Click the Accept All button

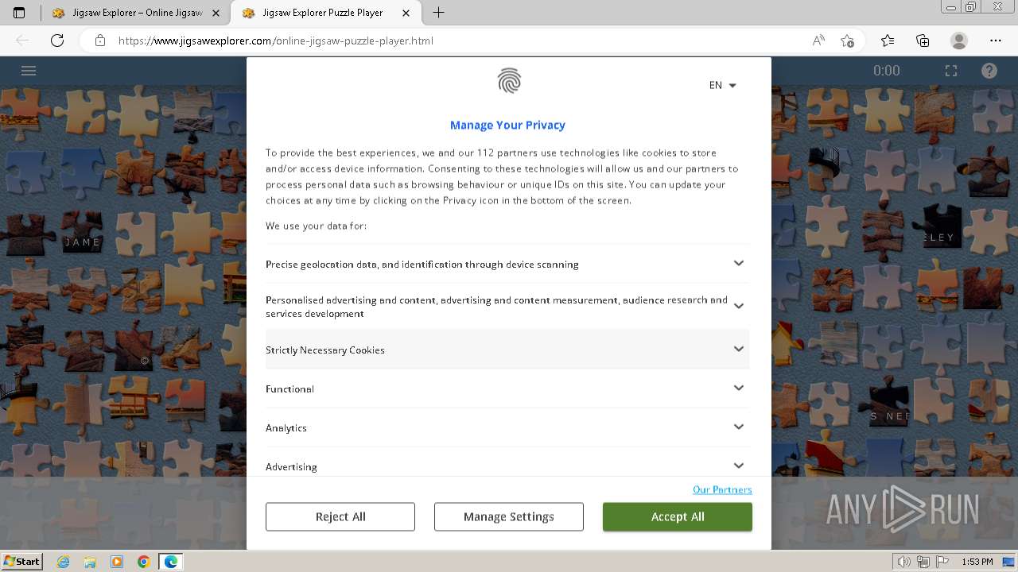(677, 516)
